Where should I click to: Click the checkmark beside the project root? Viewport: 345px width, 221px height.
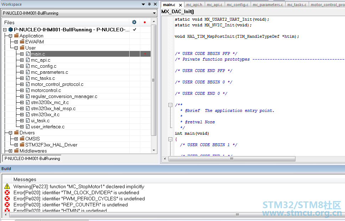point(135,30)
